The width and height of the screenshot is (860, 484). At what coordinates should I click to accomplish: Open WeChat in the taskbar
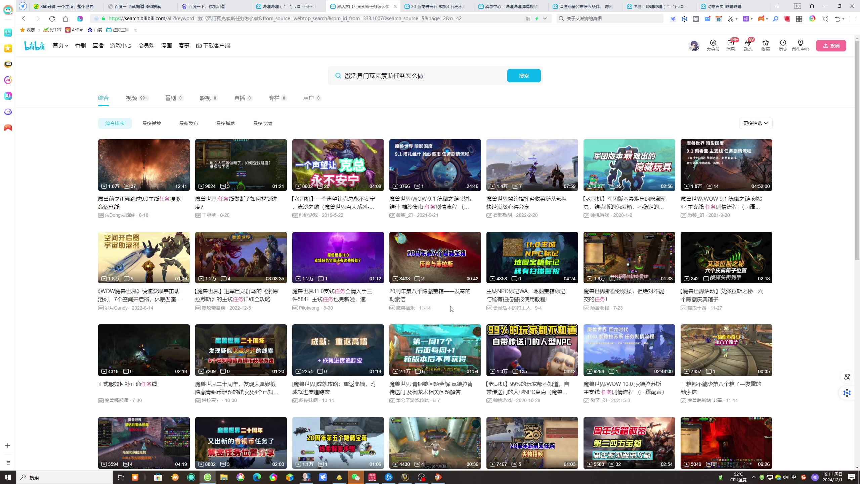[x=355, y=477]
